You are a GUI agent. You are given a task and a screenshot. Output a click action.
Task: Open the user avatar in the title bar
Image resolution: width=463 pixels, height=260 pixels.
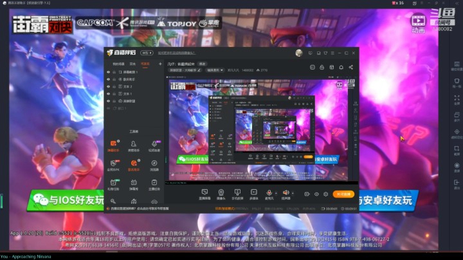point(299,53)
